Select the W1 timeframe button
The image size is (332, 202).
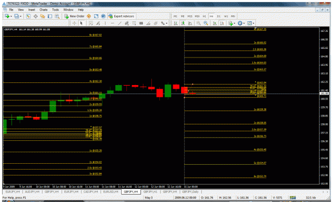(x=226, y=16)
